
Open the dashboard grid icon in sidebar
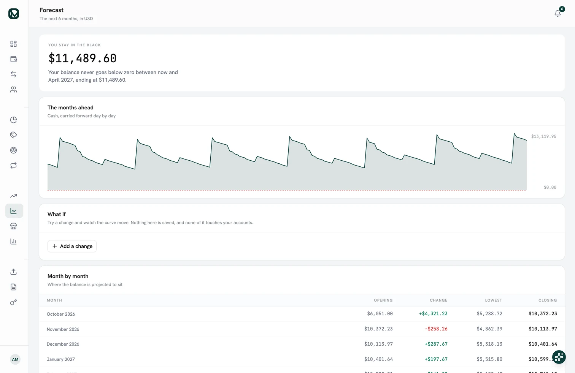tap(14, 44)
